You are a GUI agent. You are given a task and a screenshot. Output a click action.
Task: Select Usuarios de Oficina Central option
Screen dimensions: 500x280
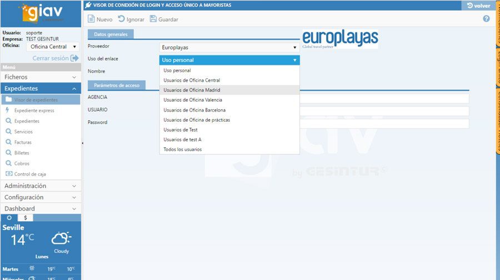point(229,81)
